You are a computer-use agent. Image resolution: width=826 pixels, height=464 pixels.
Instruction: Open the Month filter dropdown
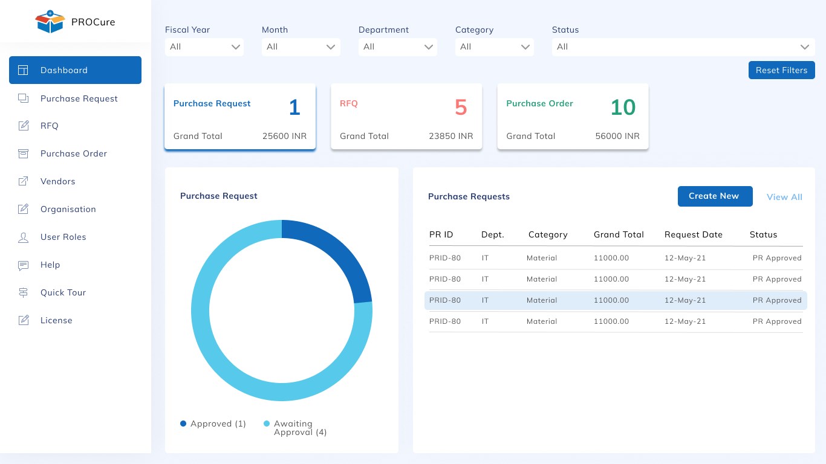(x=301, y=47)
